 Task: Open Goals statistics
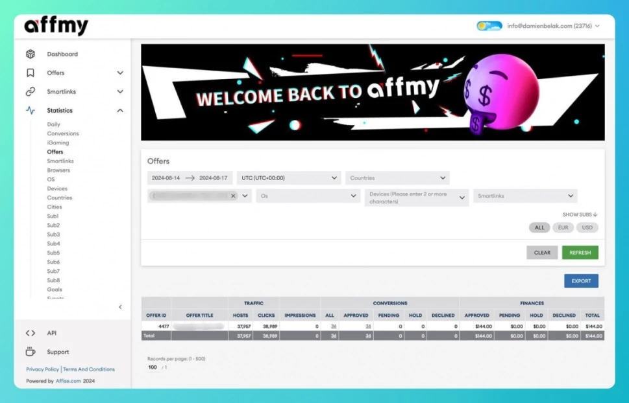coord(55,290)
